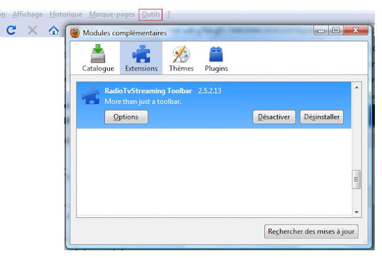Open the Affichage menu
The image size is (382, 258).
27,14
